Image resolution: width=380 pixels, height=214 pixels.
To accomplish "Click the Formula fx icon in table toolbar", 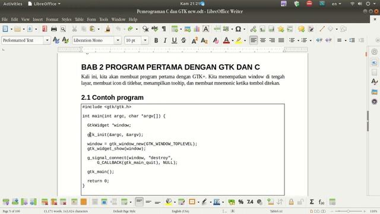I will (321, 202).
